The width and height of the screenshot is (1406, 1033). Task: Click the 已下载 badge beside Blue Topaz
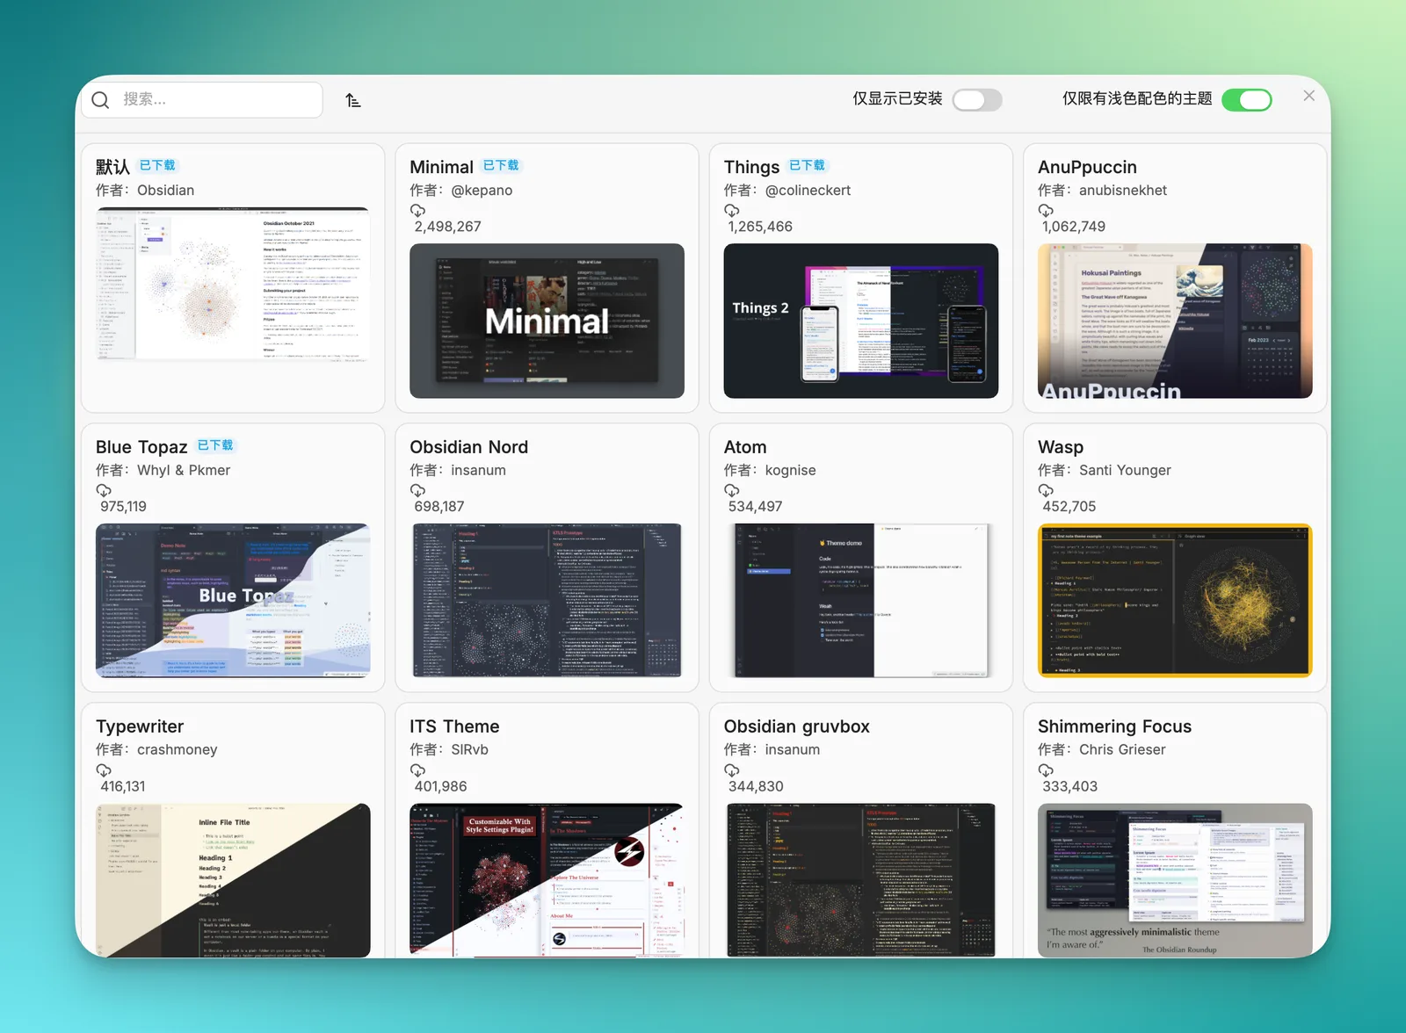[215, 445]
